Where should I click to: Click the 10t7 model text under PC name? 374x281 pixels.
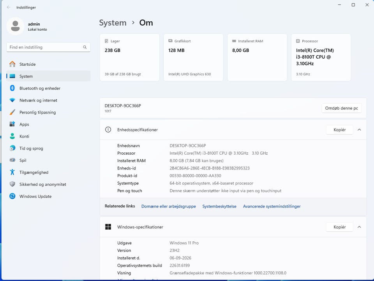[108, 111]
